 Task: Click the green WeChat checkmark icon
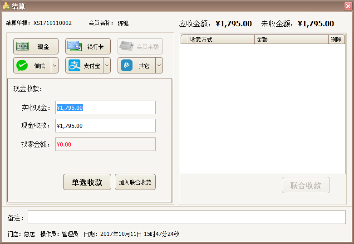22,65
